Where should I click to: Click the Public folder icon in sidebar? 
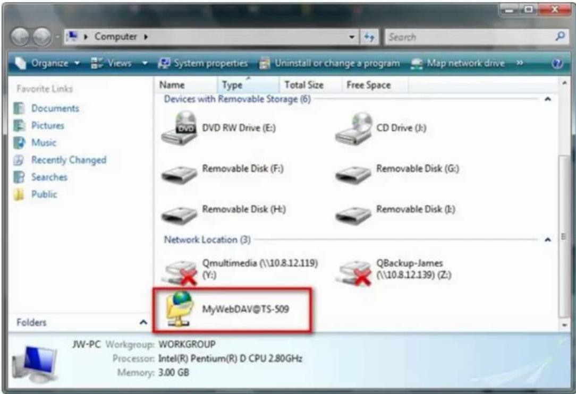pos(19,194)
